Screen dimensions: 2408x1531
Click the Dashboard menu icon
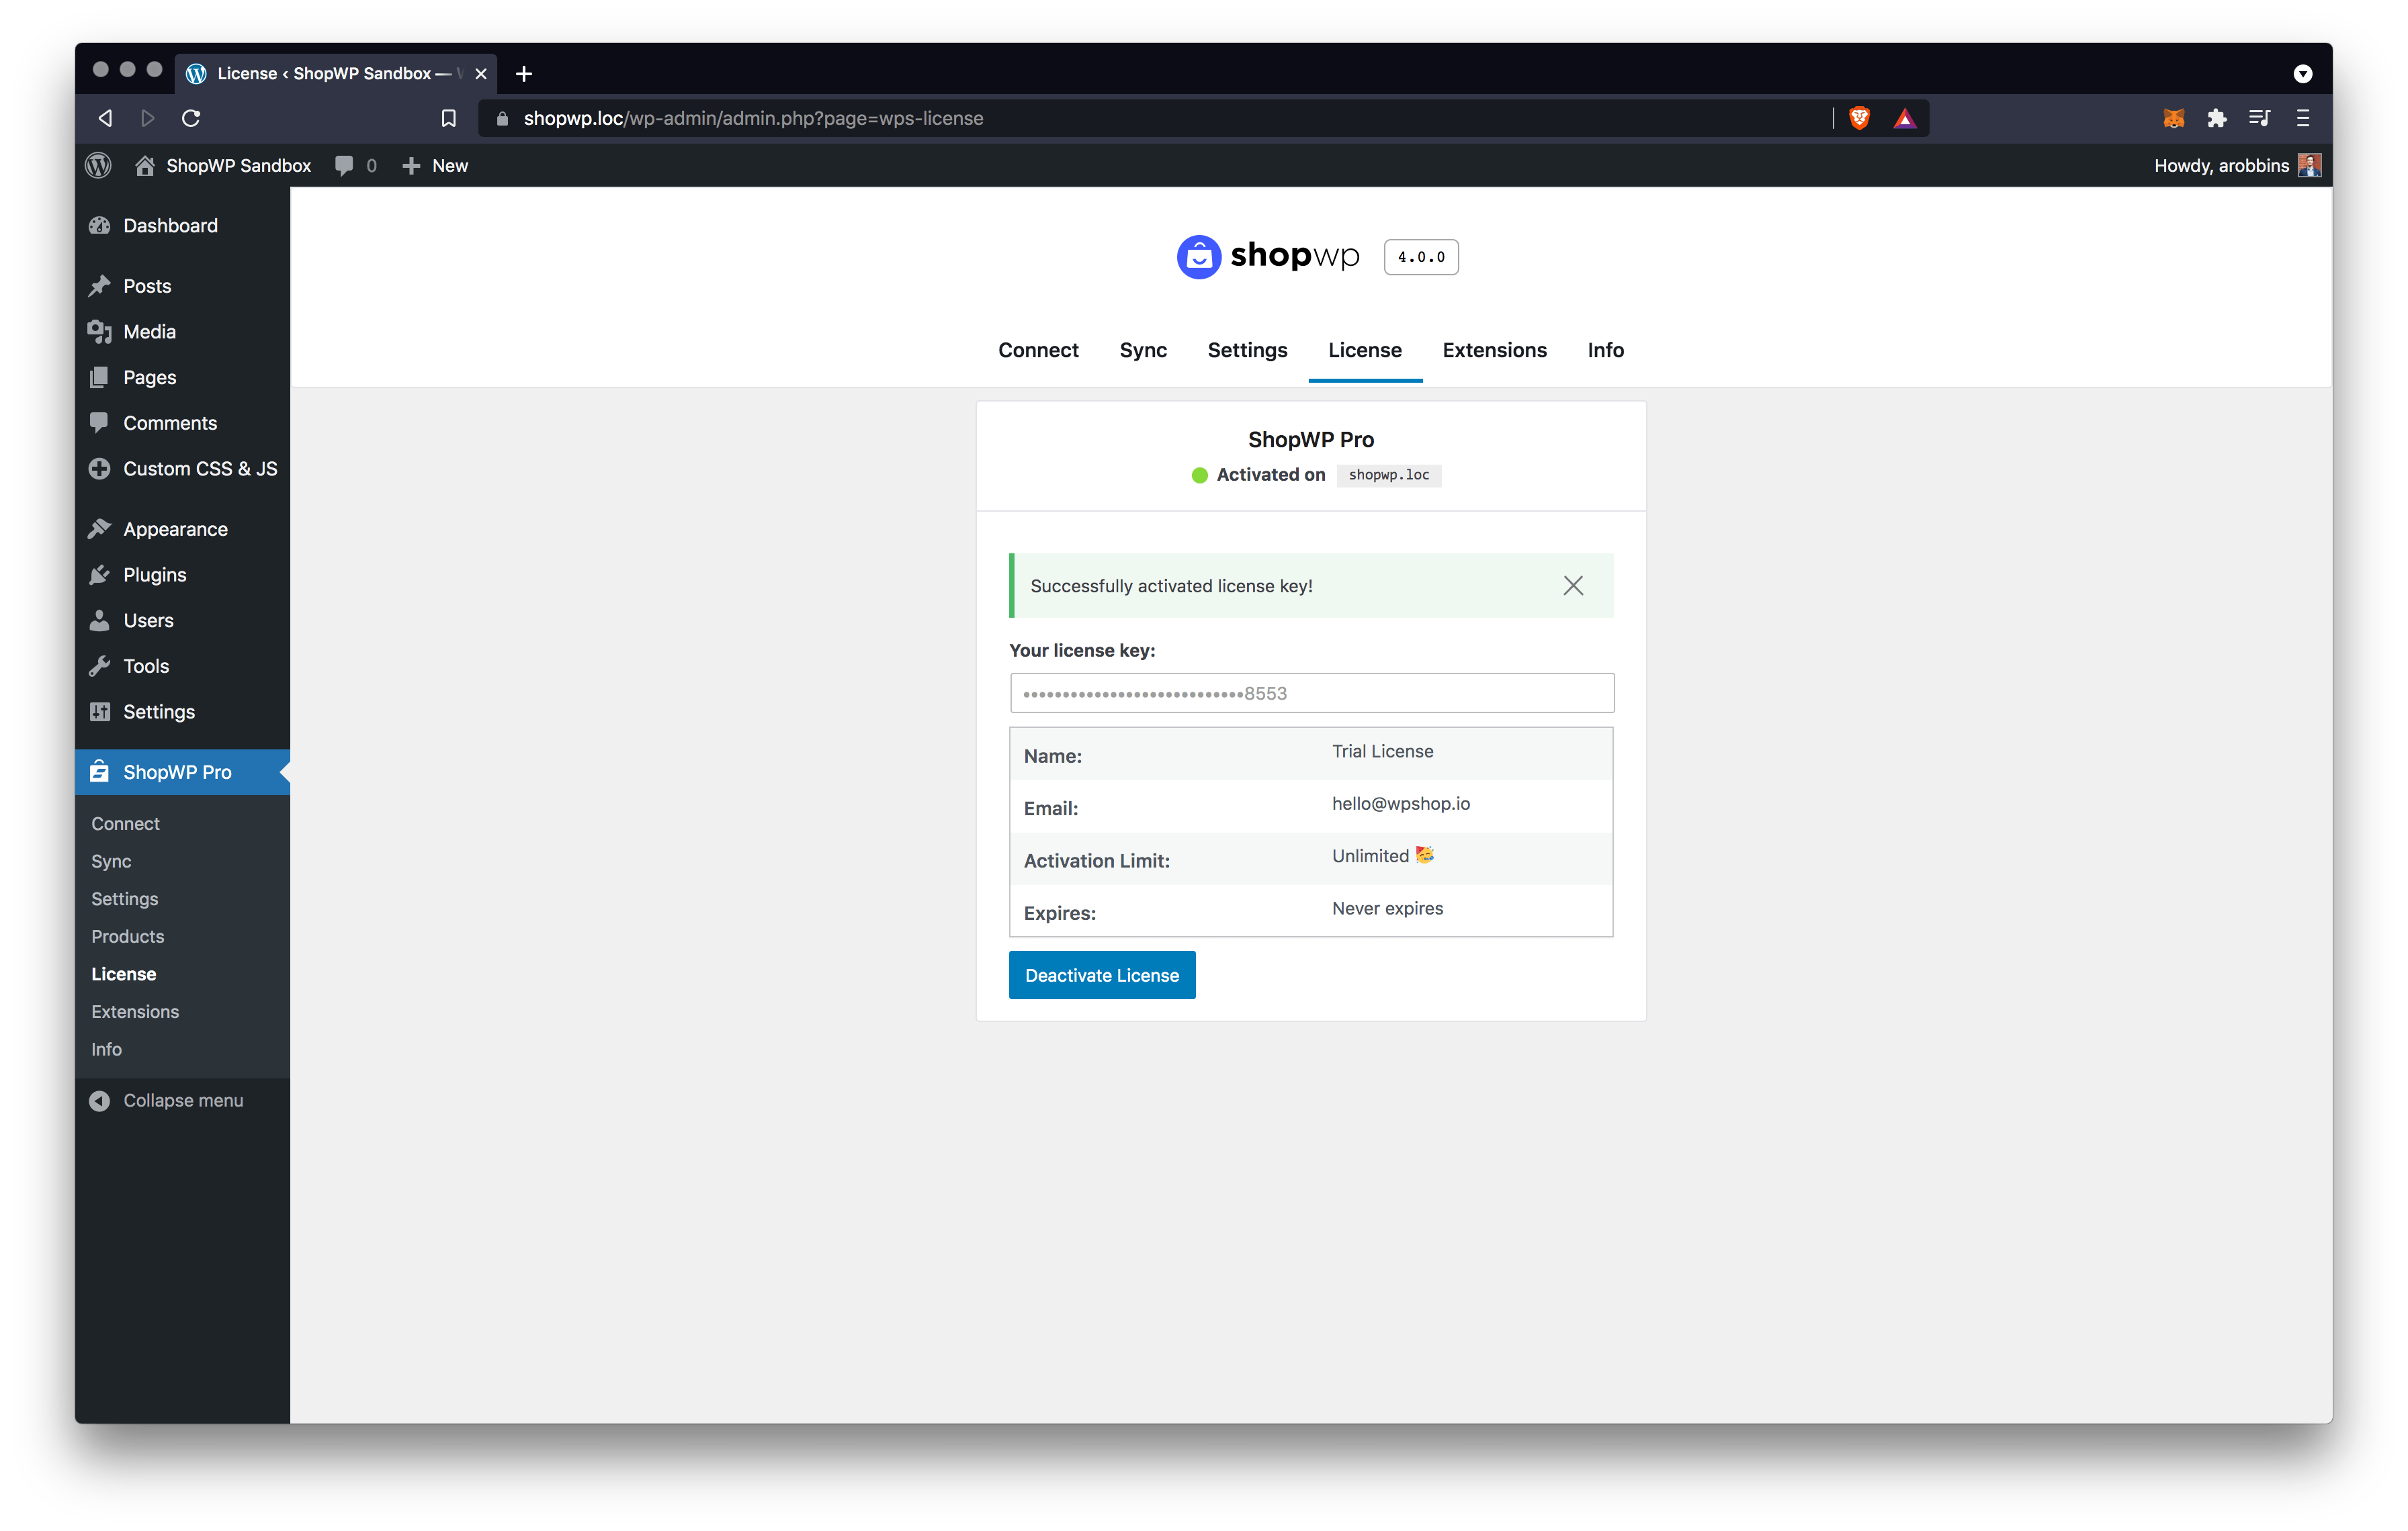[x=100, y=224]
